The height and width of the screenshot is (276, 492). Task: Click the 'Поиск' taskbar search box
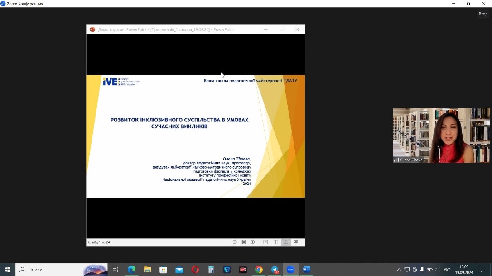pyautogui.click(x=62, y=269)
